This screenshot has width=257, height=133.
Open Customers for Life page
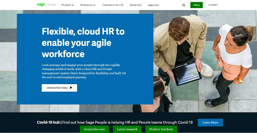coord(113,5)
